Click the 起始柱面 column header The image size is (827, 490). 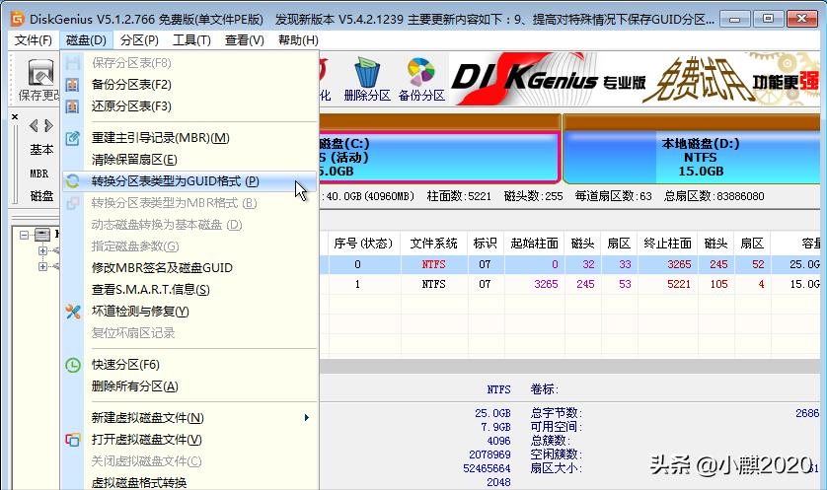tap(534, 244)
